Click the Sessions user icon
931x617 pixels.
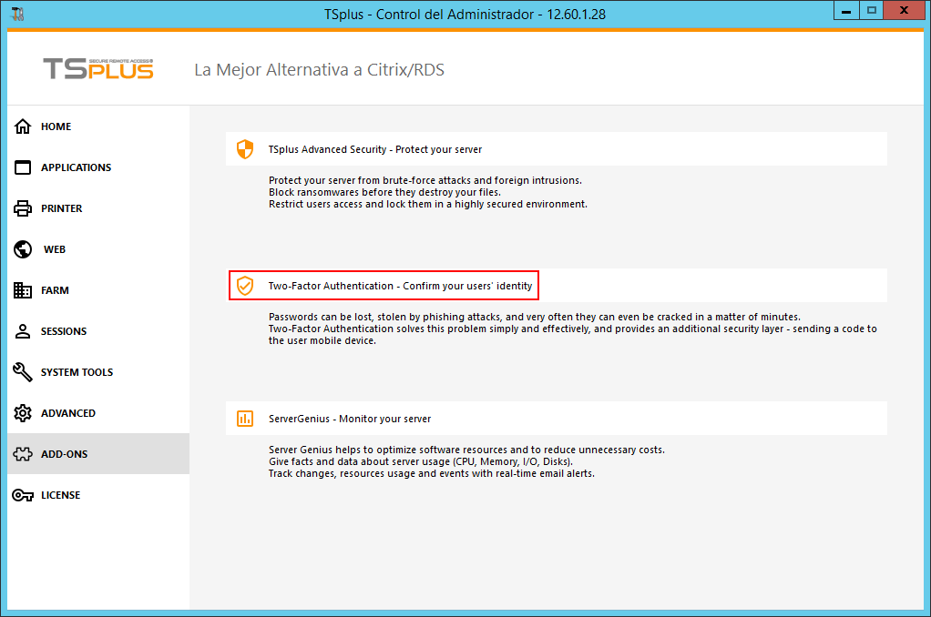pyautogui.click(x=23, y=331)
